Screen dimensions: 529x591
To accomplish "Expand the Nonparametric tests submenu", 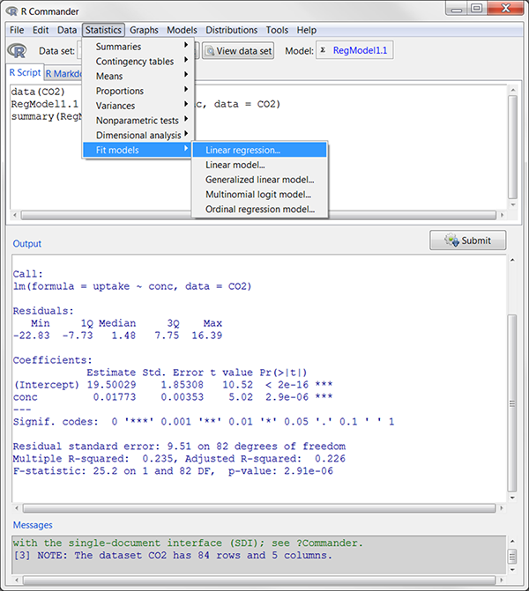I will (x=138, y=121).
